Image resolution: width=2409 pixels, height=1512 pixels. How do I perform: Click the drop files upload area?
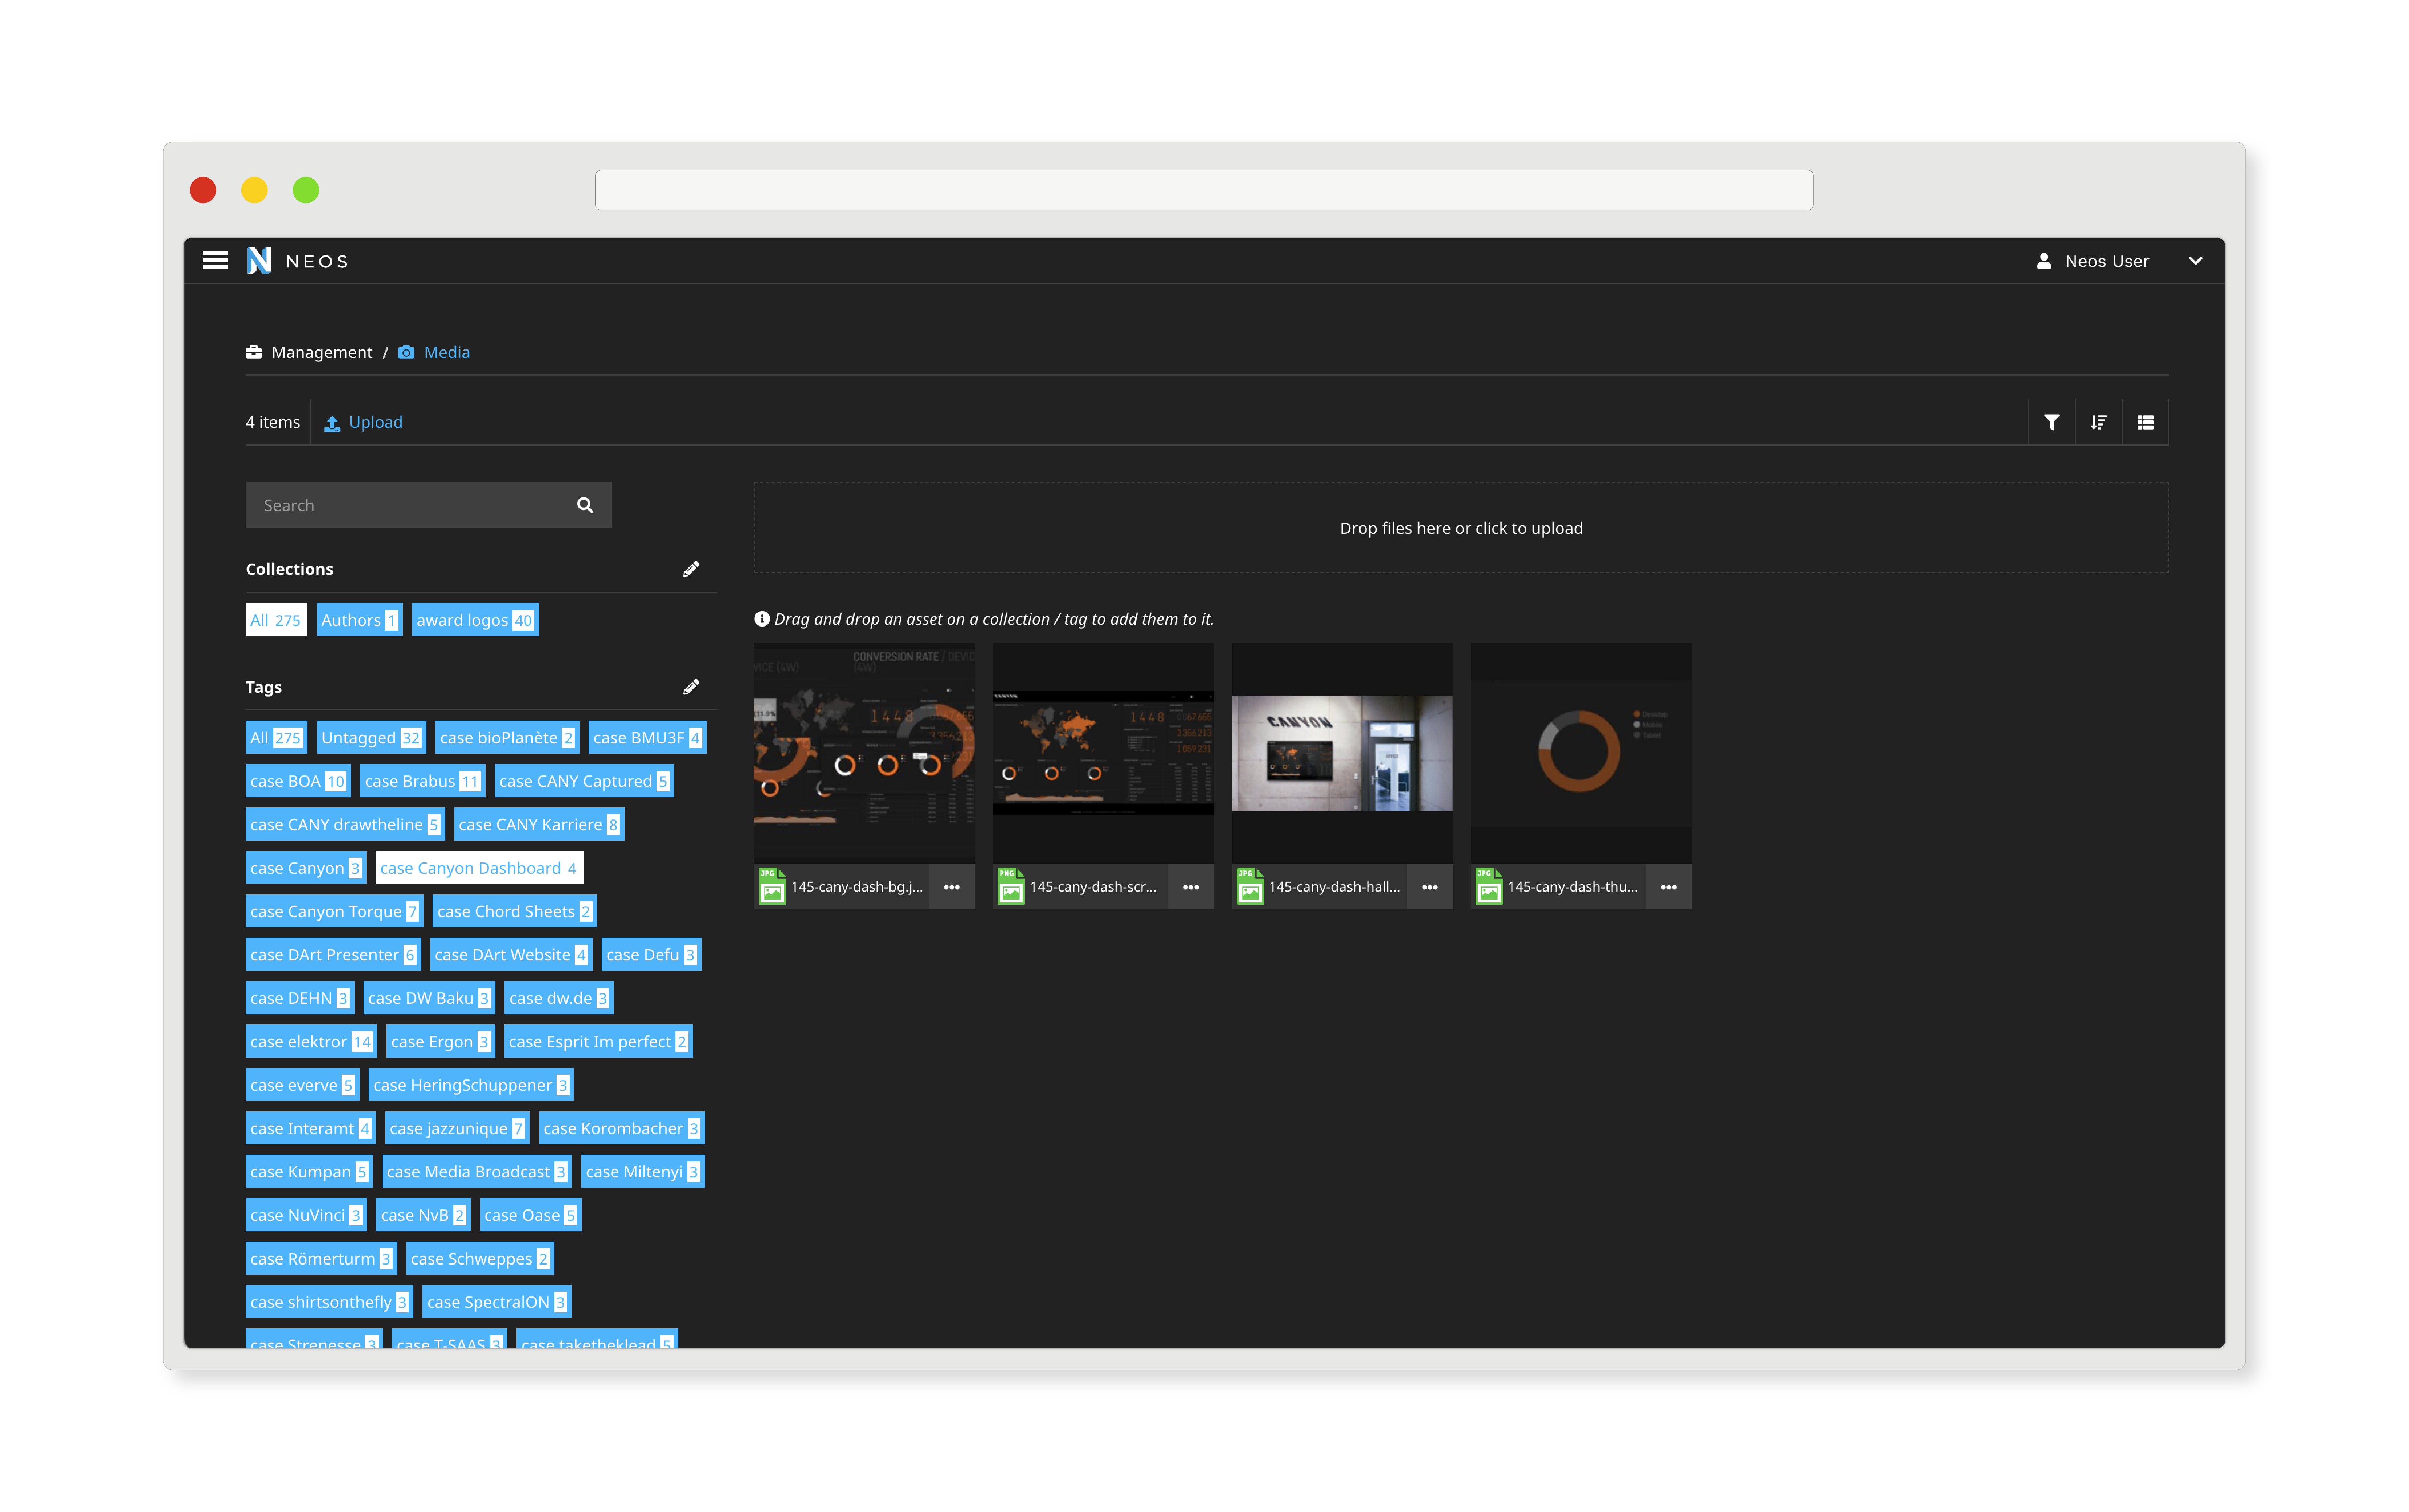1460,528
